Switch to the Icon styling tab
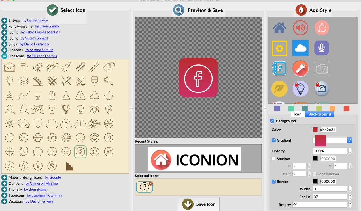The image size is (361, 211). coord(298,114)
